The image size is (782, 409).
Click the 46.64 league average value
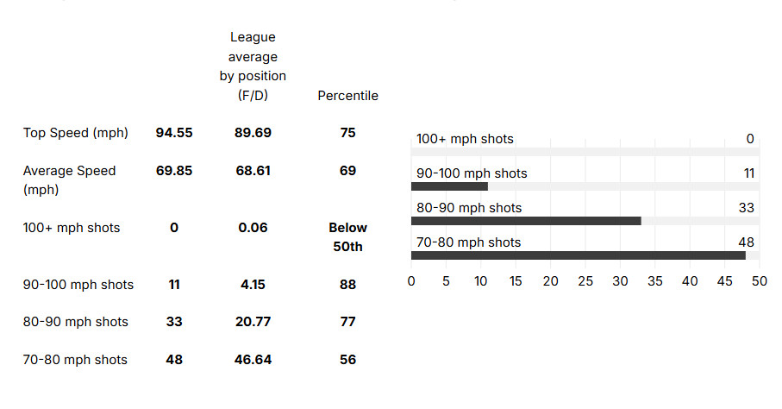(x=253, y=360)
